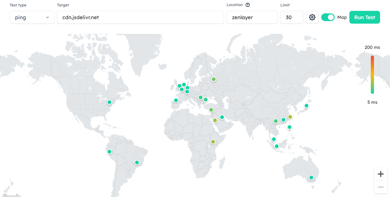Click the latency color gradient legend

372,74
